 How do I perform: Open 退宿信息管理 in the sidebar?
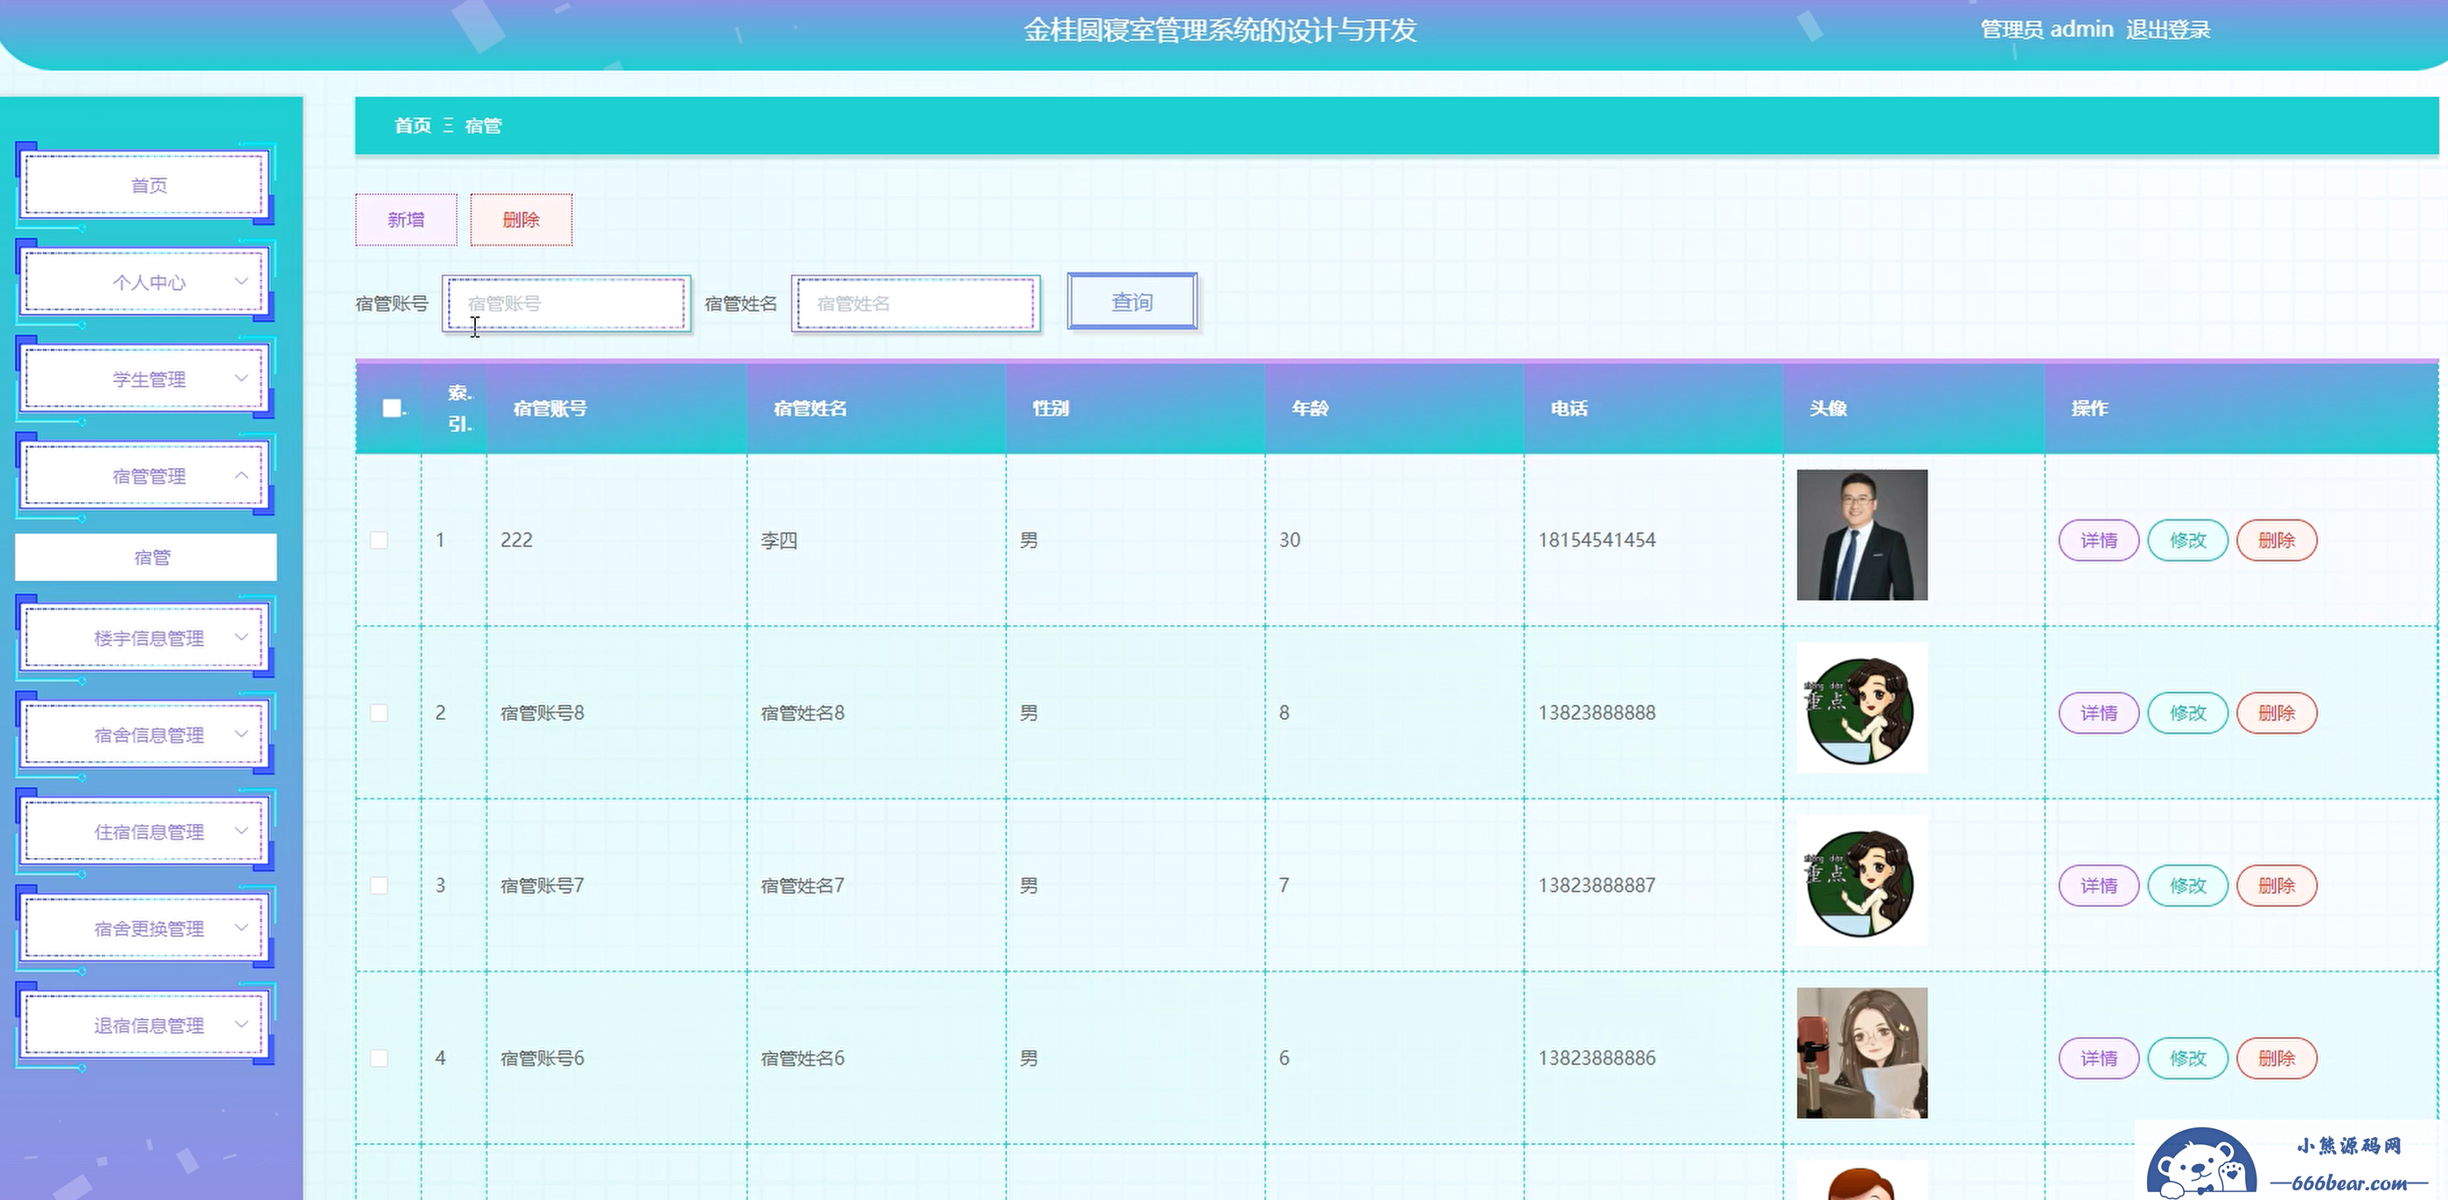(145, 1026)
